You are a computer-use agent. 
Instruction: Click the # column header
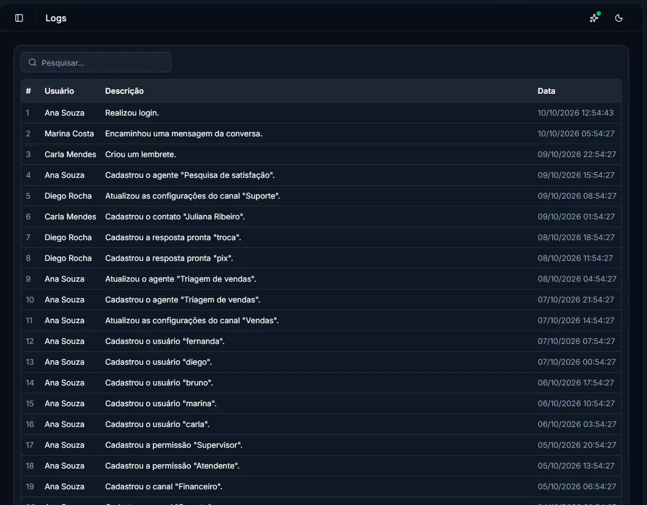(x=28, y=91)
